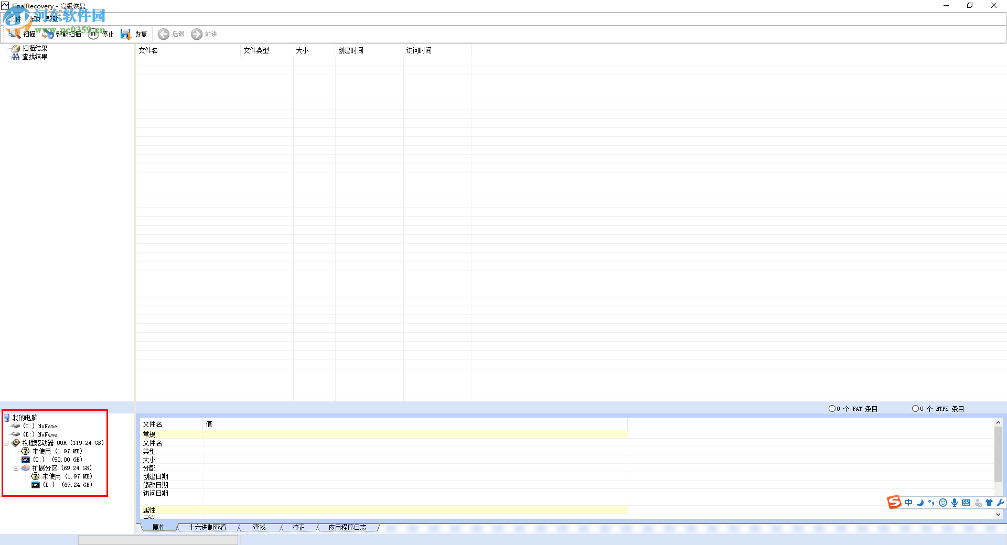
Task: Open the soft keyboard icon
Action: [966, 503]
